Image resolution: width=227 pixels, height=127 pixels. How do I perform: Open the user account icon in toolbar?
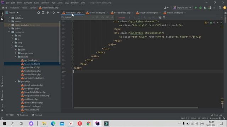[166, 8]
